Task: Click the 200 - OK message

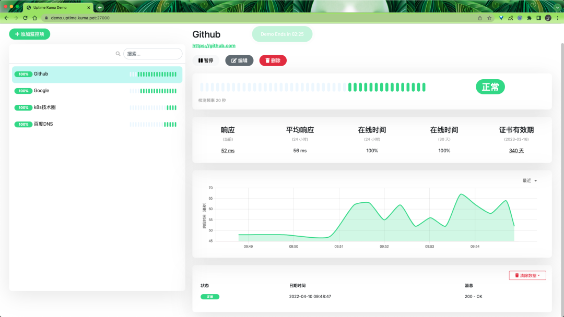Action: (x=473, y=297)
